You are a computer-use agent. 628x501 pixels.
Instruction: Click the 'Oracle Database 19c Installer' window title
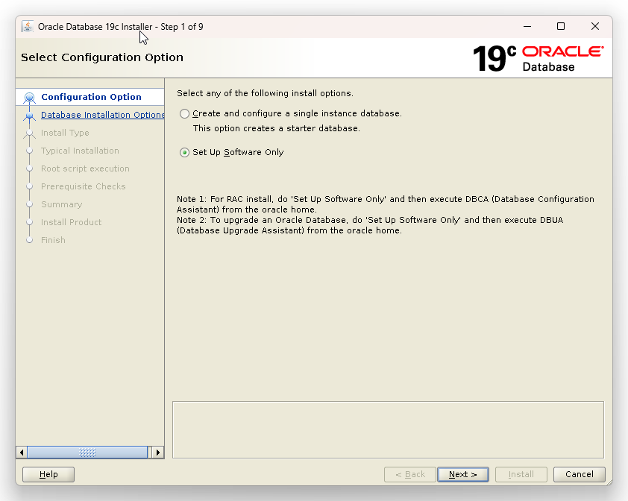[x=121, y=27]
